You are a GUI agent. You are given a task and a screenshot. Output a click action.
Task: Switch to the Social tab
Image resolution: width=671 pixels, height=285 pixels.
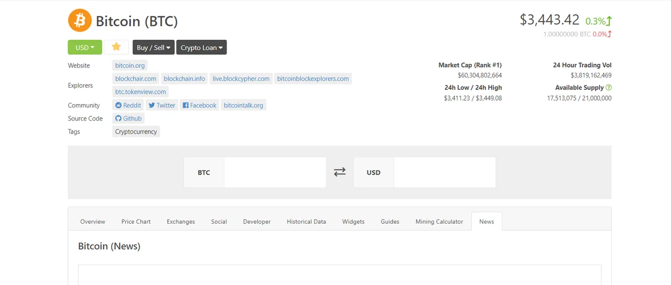[x=219, y=222]
